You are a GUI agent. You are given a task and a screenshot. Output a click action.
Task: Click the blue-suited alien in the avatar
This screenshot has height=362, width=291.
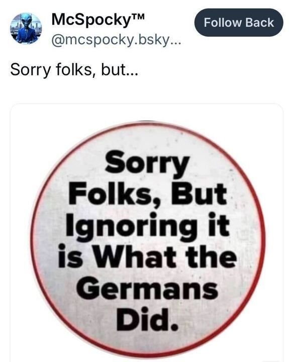pos(26,31)
